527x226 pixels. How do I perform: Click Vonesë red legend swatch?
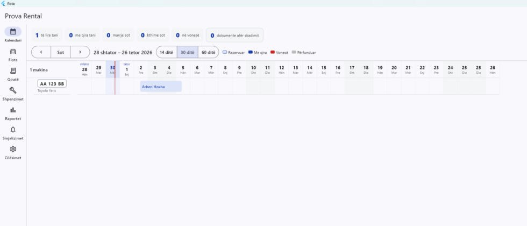point(273,52)
